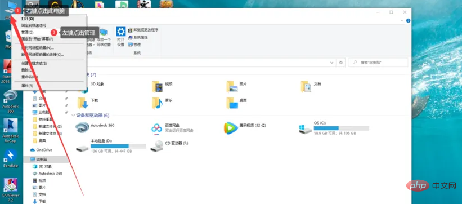The image size is (462, 204).
Task: Click the refresh button beside address bar
Action: 341,63
